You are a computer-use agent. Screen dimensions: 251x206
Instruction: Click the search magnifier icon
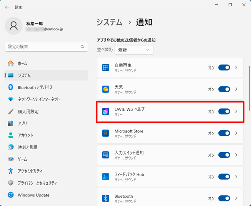pos(82,47)
